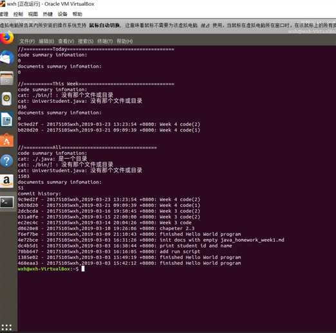Click commit 631a0fe line
Image resolution: width=336 pixels, height=333 pixels.
tap(109, 217)
